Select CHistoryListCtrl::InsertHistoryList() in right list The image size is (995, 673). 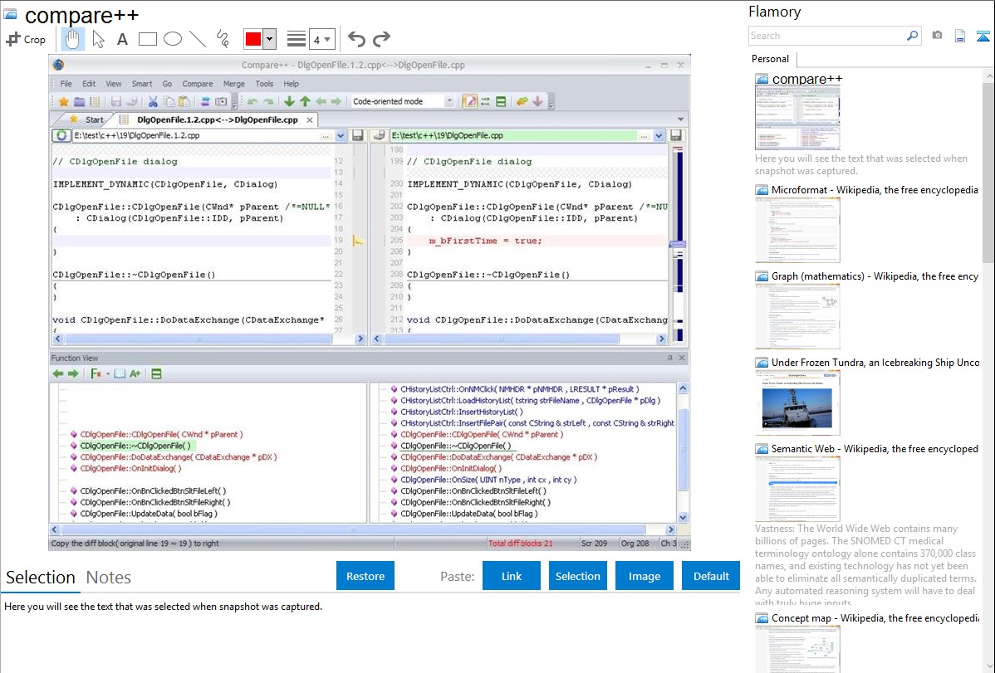[461, 412]
